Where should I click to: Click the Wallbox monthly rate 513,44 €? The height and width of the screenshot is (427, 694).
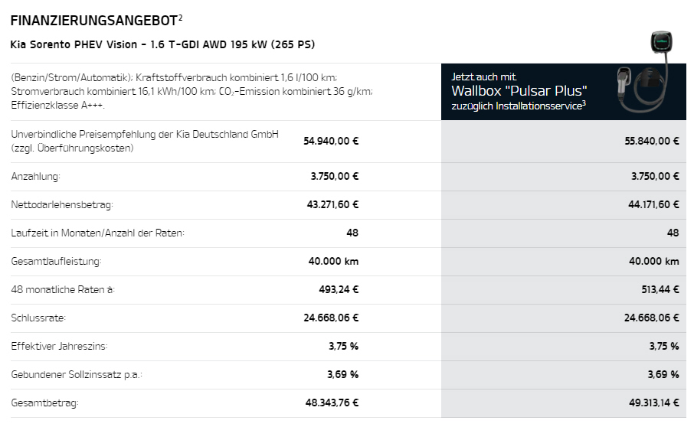click(x=660, y=289)
